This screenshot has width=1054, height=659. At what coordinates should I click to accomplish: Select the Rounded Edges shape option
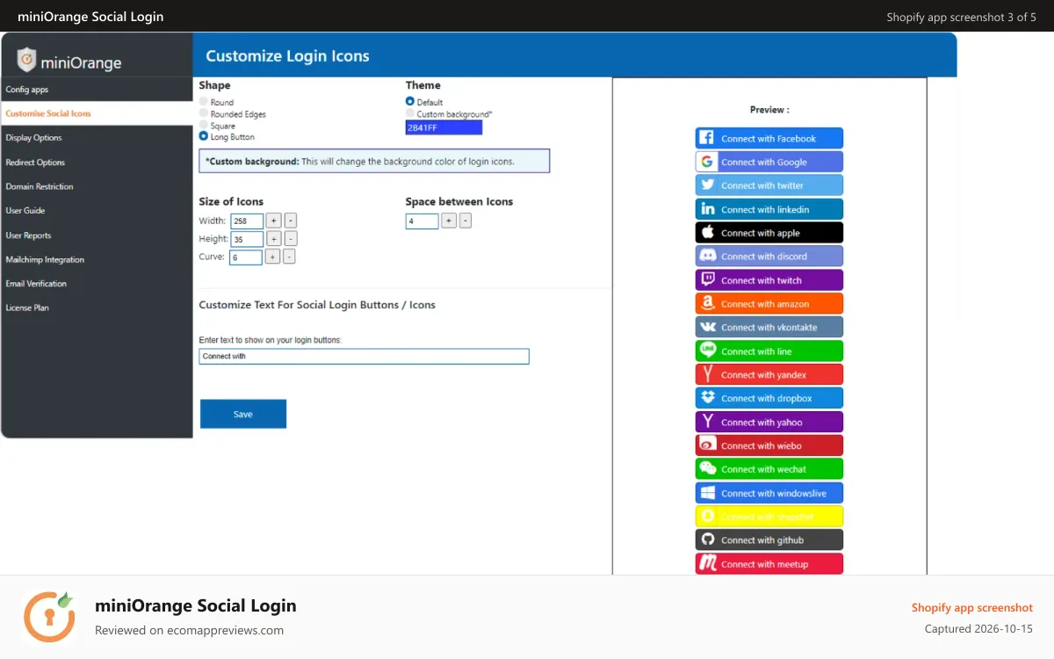[x=204, y=113]
